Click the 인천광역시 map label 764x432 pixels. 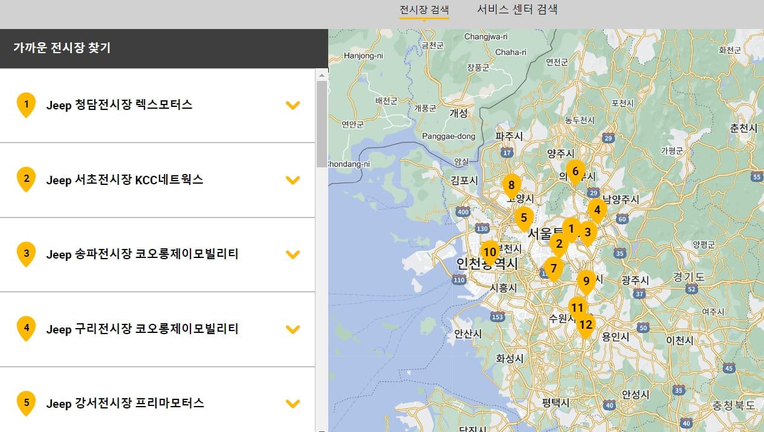[487, 263]
